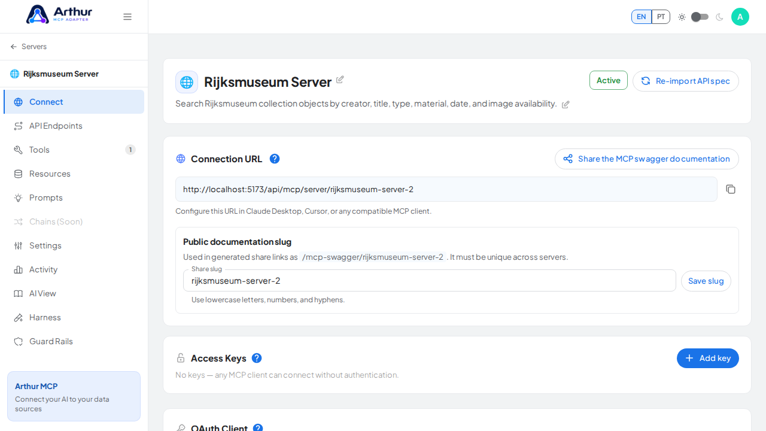766x431 pixels.
Task: Click the Rijksmuseum Server sidebar title
Action: (x=61, y=74)
